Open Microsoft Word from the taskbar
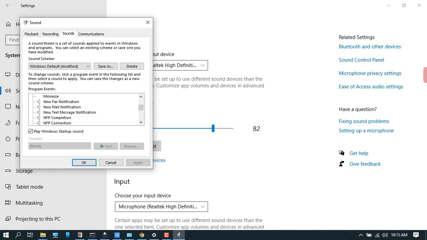This screenshot has height=240, width=427. coord(80,235)
